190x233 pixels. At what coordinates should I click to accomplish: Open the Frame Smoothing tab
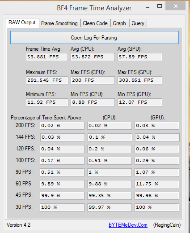(x=59, y=23)
